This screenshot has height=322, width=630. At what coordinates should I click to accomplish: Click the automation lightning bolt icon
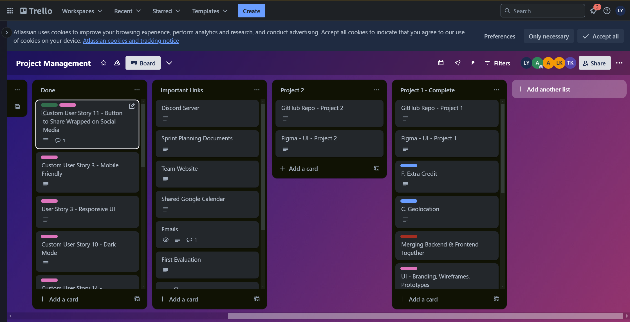[x=473, y=63]
